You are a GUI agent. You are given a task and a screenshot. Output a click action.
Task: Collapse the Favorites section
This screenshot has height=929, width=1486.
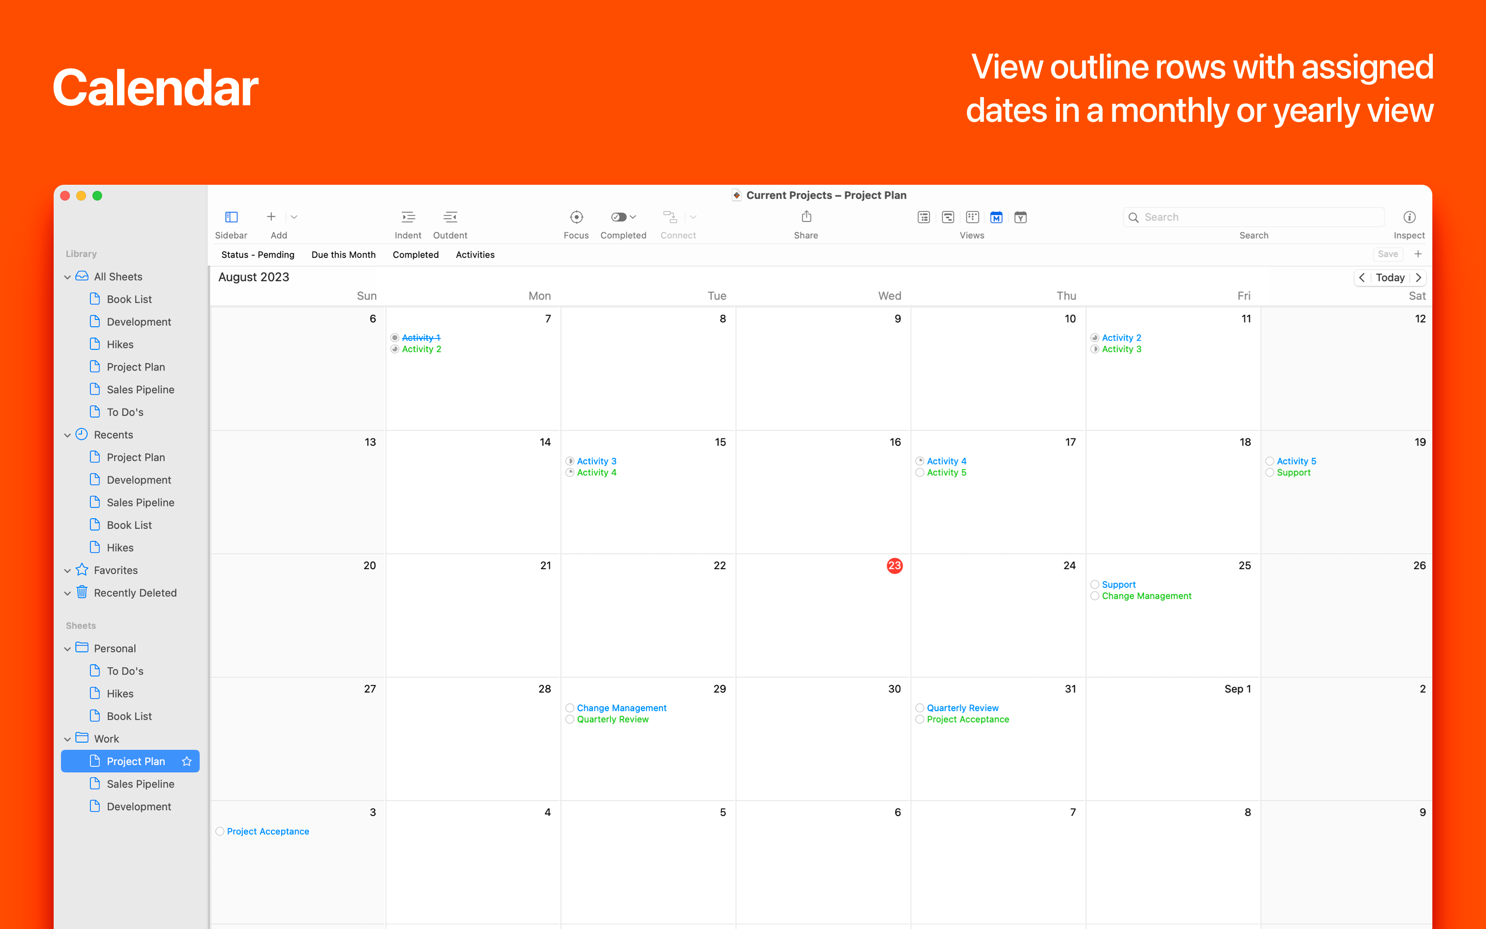click(x=68, y=571)
